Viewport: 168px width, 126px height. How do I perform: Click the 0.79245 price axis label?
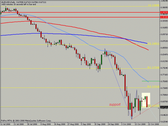(x=164, y=68)
